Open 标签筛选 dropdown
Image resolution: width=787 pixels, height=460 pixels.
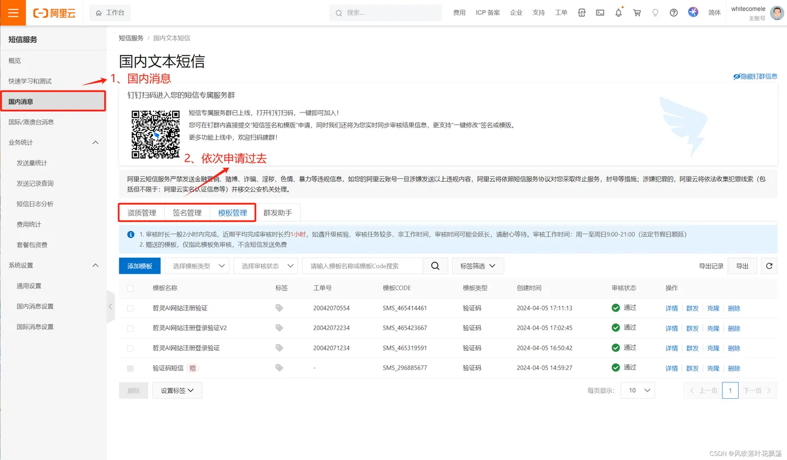(x=478, y=266)
